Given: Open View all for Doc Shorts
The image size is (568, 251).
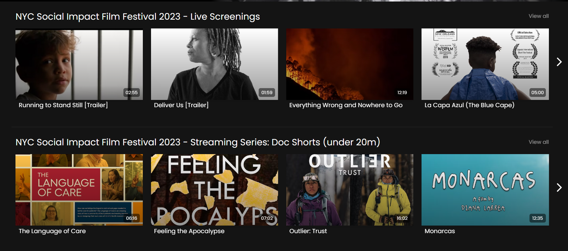Looking at the screenshot, I should [x=539, y=142].
